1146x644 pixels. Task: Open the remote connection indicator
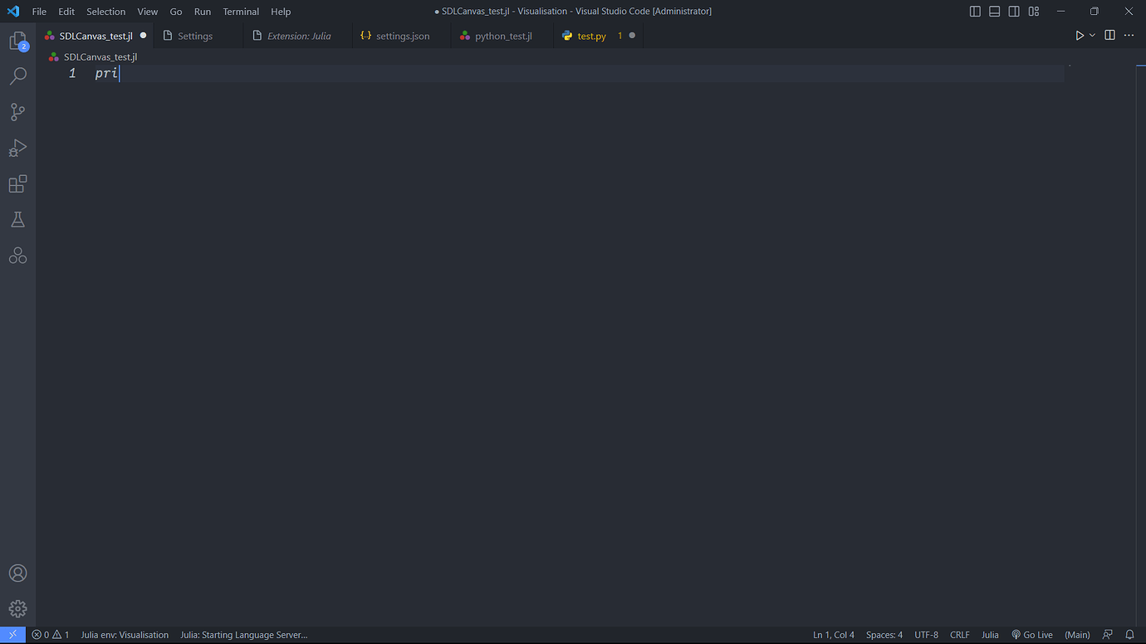click(x=11, y=634)
